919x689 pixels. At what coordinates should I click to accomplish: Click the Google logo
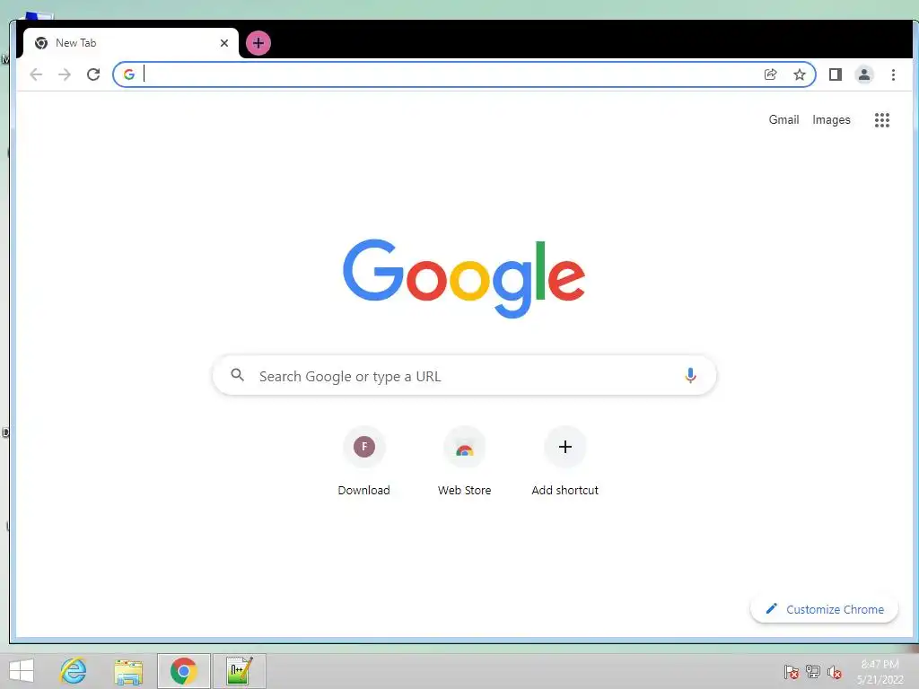[x=464, y=278]
